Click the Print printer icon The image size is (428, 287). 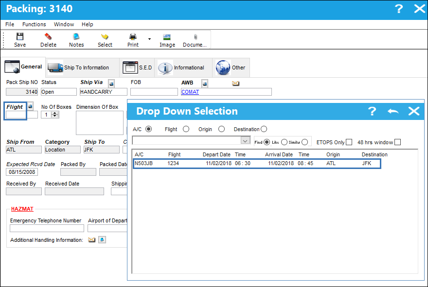pos(133,36)
